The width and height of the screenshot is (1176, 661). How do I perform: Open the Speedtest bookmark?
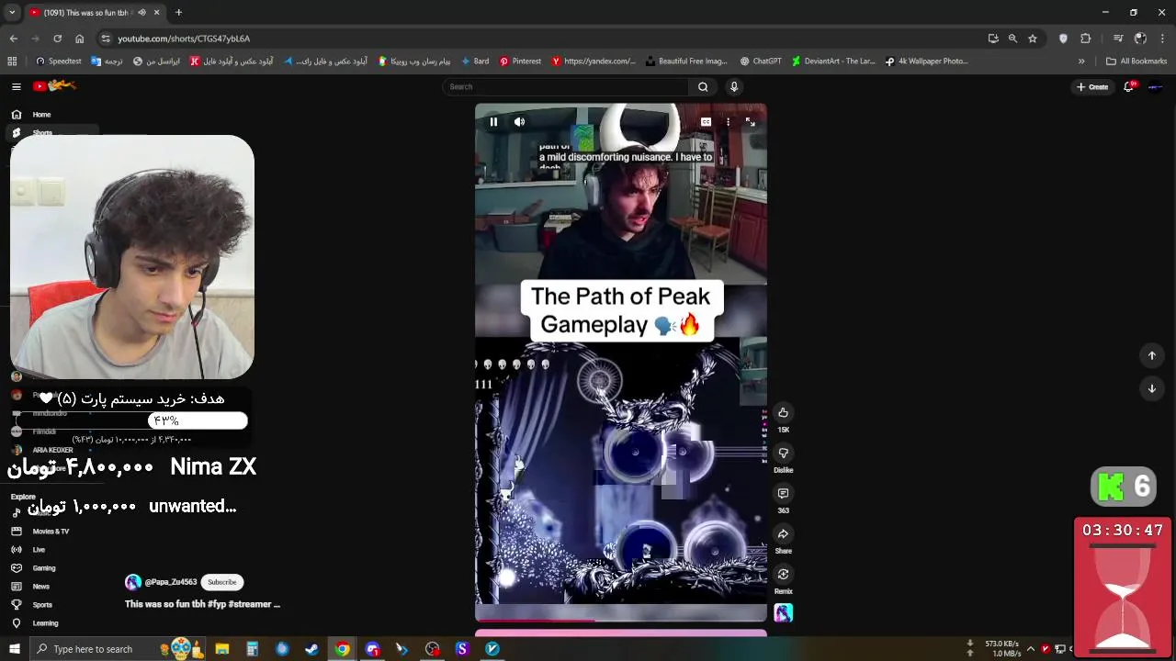coord(58,62)
